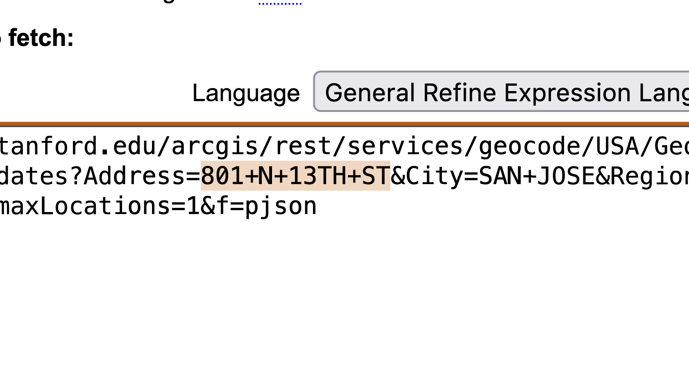Screen dimensions: 689x374
Task: Click the highlighted 801+N+13TH+ST text
Action: (295, 176)
